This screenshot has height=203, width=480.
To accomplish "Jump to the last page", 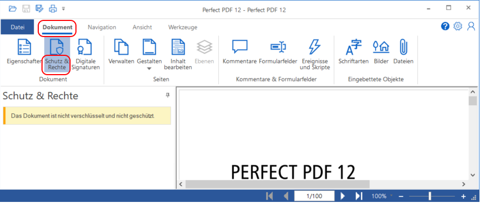I will [x=359, y=196].
